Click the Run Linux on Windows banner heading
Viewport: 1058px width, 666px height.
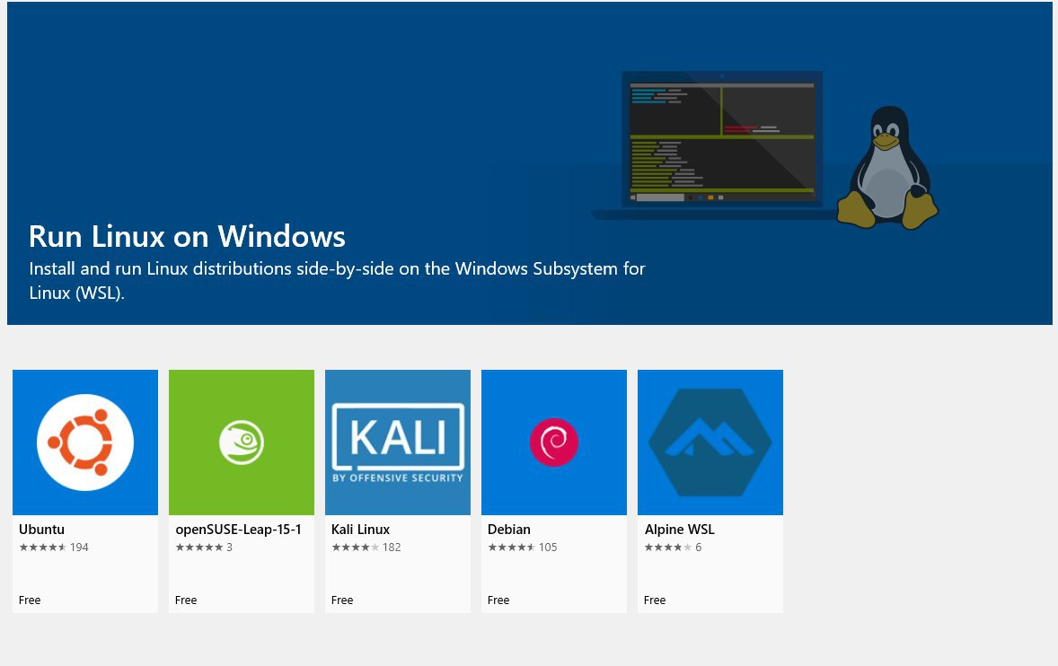[x=187, y=237]
